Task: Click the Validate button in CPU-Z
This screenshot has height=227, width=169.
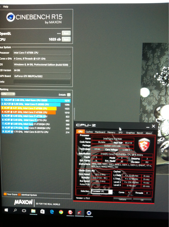Action: [122, 199]
